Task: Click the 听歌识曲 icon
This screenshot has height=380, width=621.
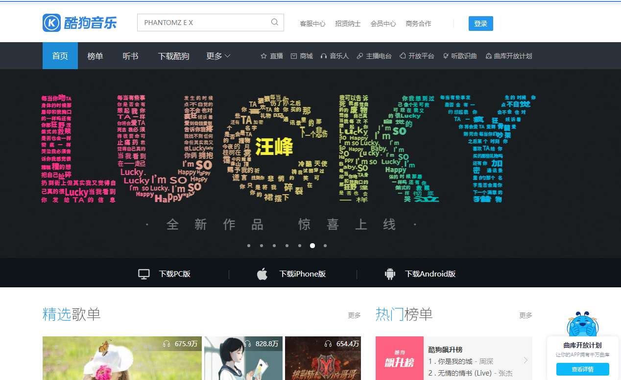Action: pyautogui.click(x=446, y=56)
